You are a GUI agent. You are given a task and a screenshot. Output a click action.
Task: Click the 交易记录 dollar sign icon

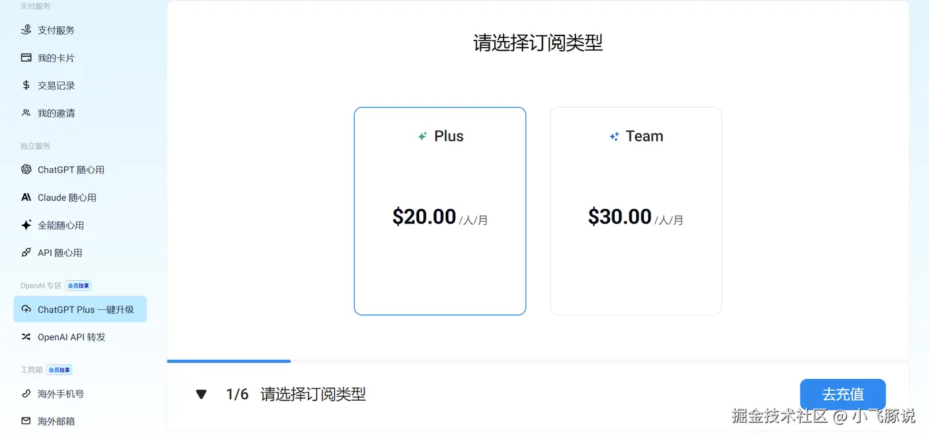pos(26,85)
